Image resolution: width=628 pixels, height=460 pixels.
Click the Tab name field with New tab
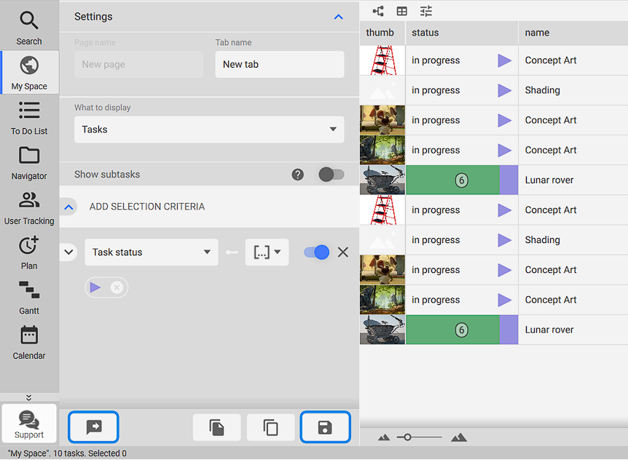(280, 64)
